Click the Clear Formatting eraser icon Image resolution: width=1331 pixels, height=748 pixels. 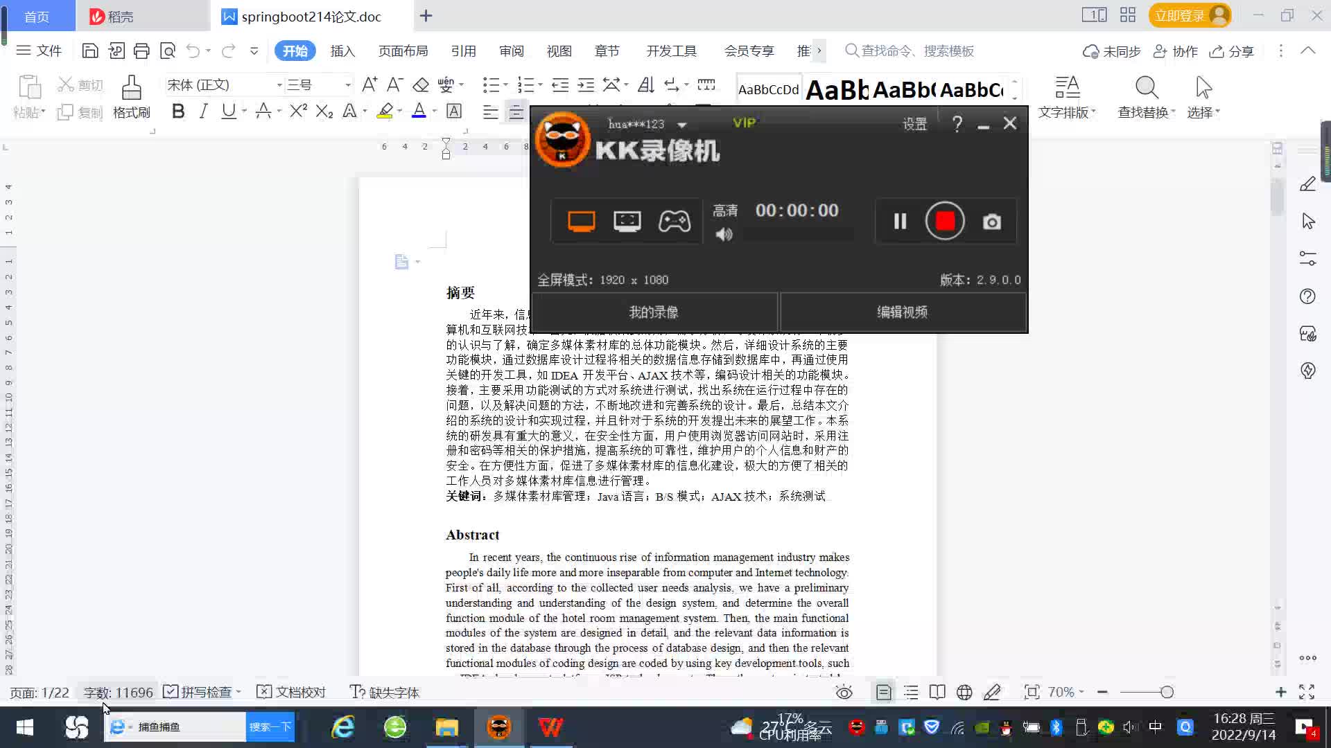tap(421, 84)
